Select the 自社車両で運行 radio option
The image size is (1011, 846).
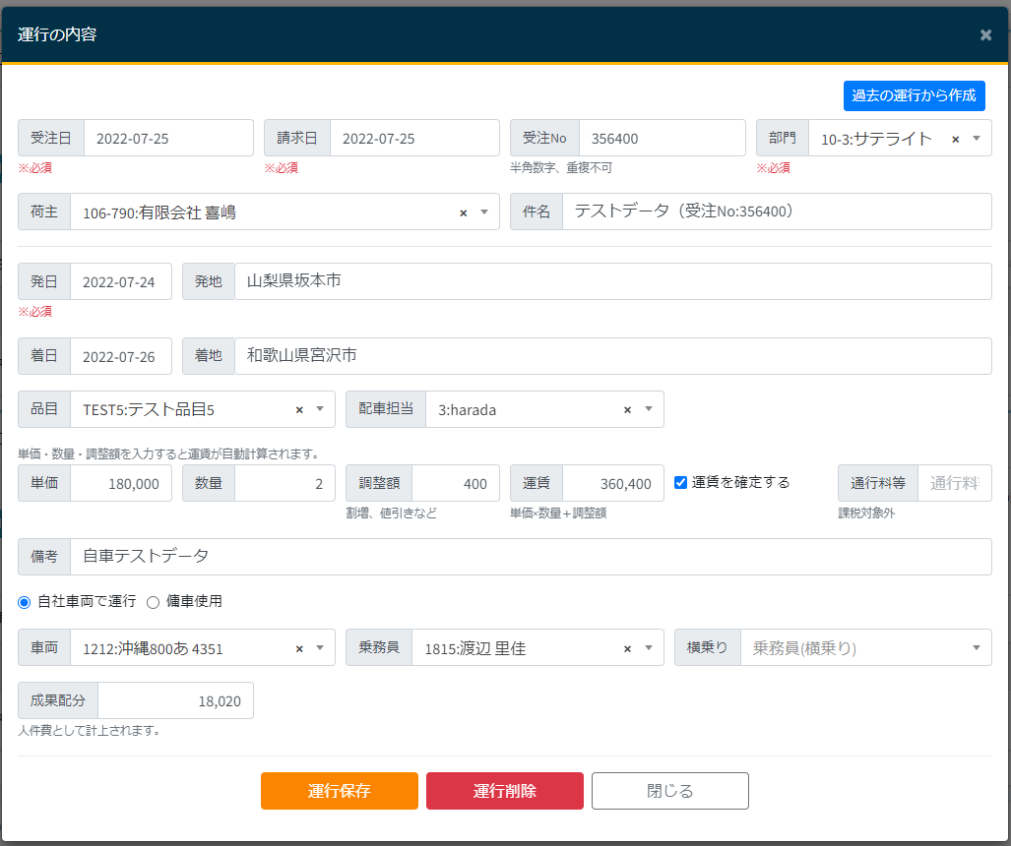(24, 601)
